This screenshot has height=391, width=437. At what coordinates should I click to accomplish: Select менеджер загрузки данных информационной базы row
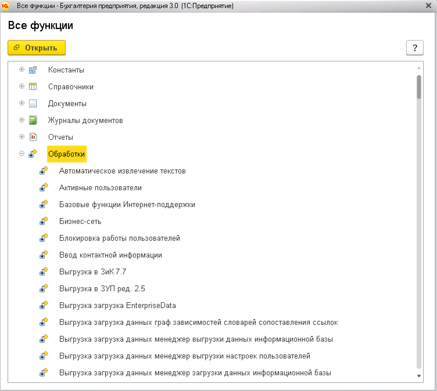195,372
